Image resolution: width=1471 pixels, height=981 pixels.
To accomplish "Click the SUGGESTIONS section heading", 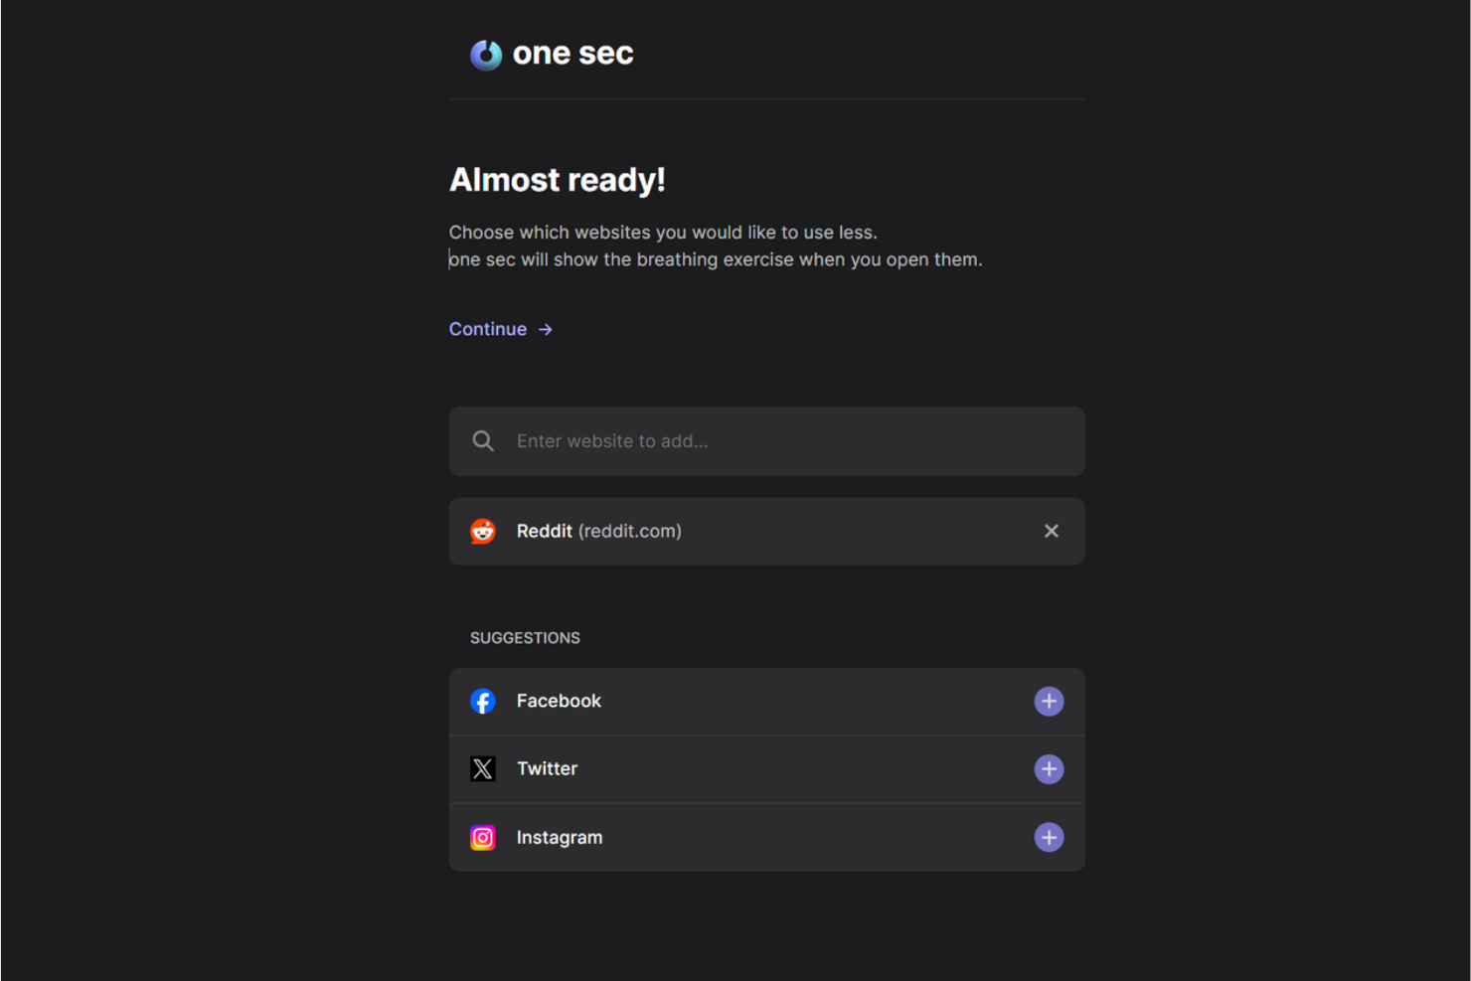I will tap(525, 637).
